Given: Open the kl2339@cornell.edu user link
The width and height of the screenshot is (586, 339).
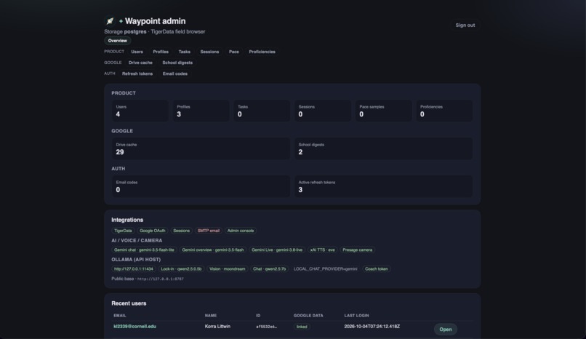Looking at the screenshot, I should tap(135, 327).
